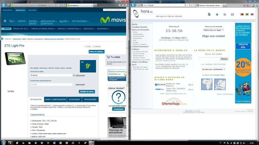Click the Internet Explorer taskbar button
Image resolution: width=259 pixels, height=145 pixels.
tap(91, 143)
